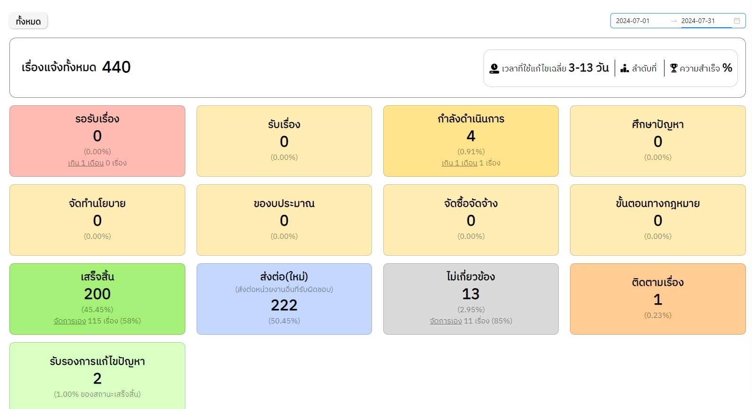752x409 pixels.
Task: Select the ศึกษาปัญหา status card
Action: tap(657, 141)
